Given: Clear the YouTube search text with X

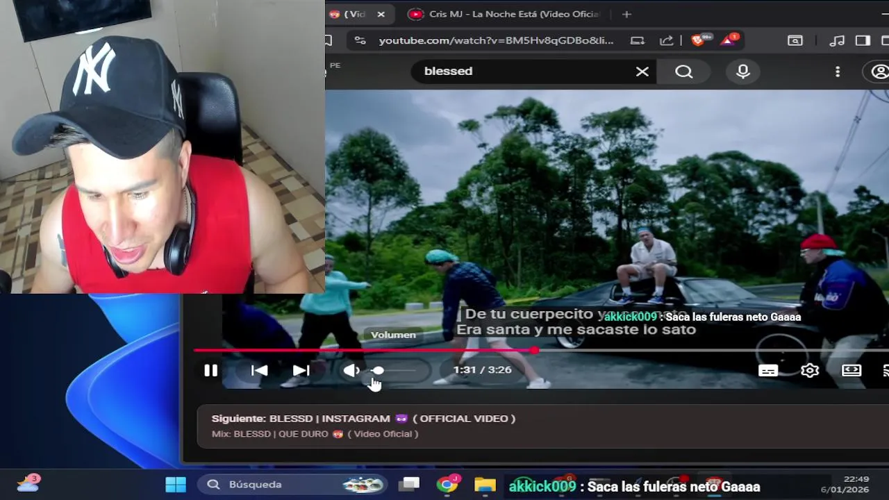Looking at the screenshot, I should [x=642, y=72].
